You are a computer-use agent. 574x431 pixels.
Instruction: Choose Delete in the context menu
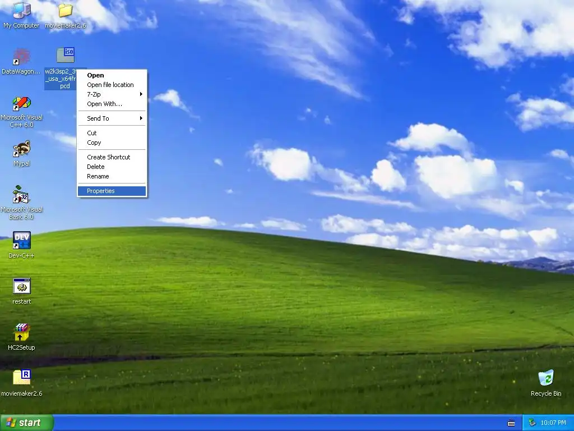112,167
